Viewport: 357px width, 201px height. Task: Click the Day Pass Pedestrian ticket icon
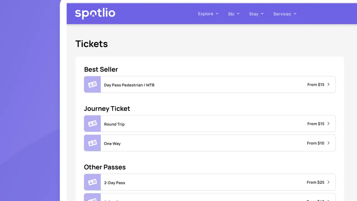[92, 84]
